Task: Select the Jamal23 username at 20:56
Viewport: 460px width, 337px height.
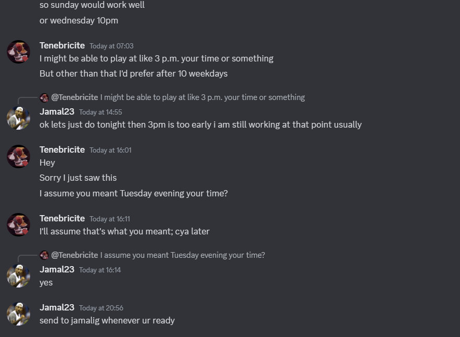Action: point(57,307)
